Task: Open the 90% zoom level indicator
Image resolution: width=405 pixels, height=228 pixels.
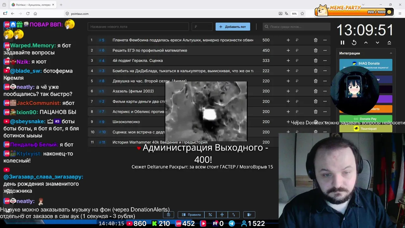Action: tap(294, 14)
